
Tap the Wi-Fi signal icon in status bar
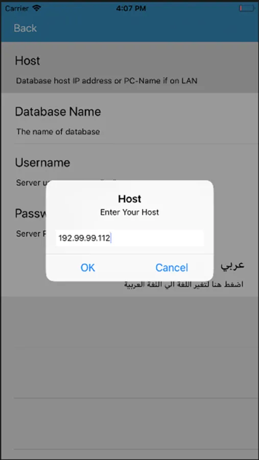pyautogui.click(x=37, y=8)
